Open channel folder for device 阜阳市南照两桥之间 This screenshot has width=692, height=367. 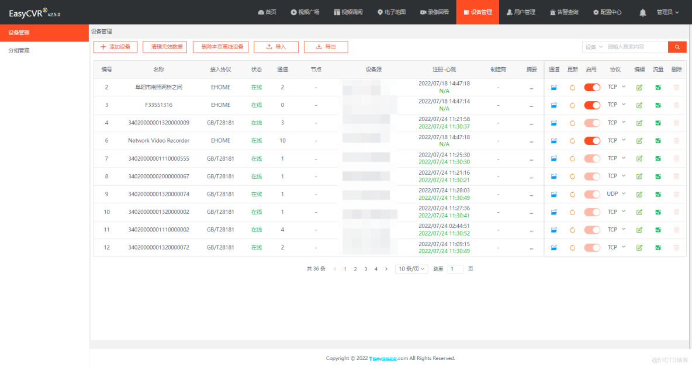click(553, 87)
